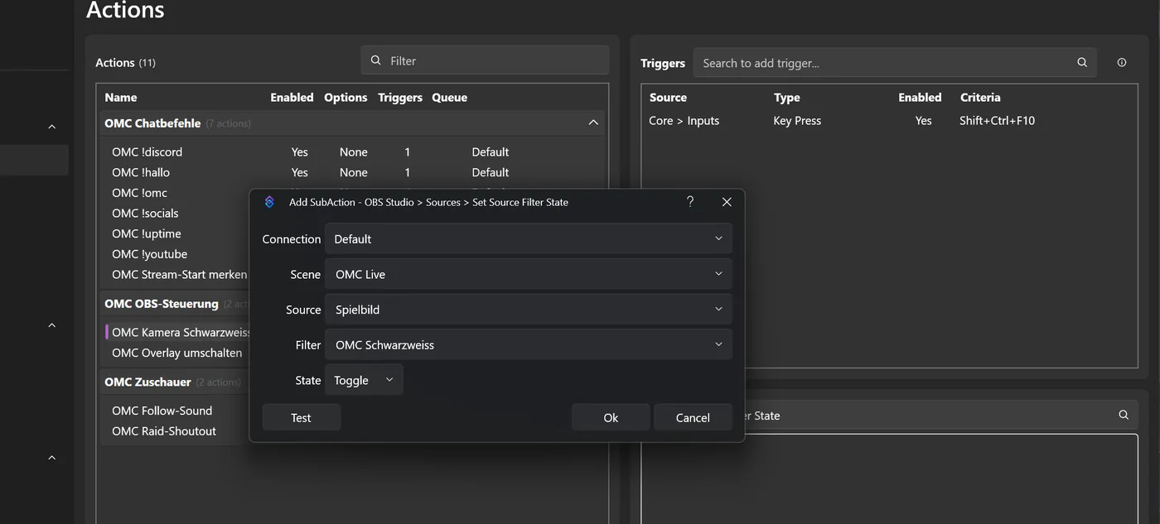
Task: Click the Key Press type cell
Action: pyautogui.click(x=797, y=121)
